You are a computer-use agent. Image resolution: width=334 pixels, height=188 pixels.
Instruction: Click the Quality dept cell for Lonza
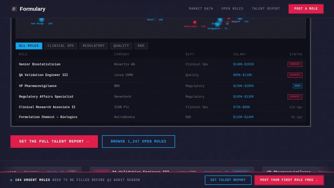coord(192,75)
